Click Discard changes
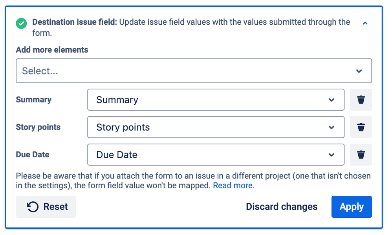The image size is (392, 235). pos(282,207)
